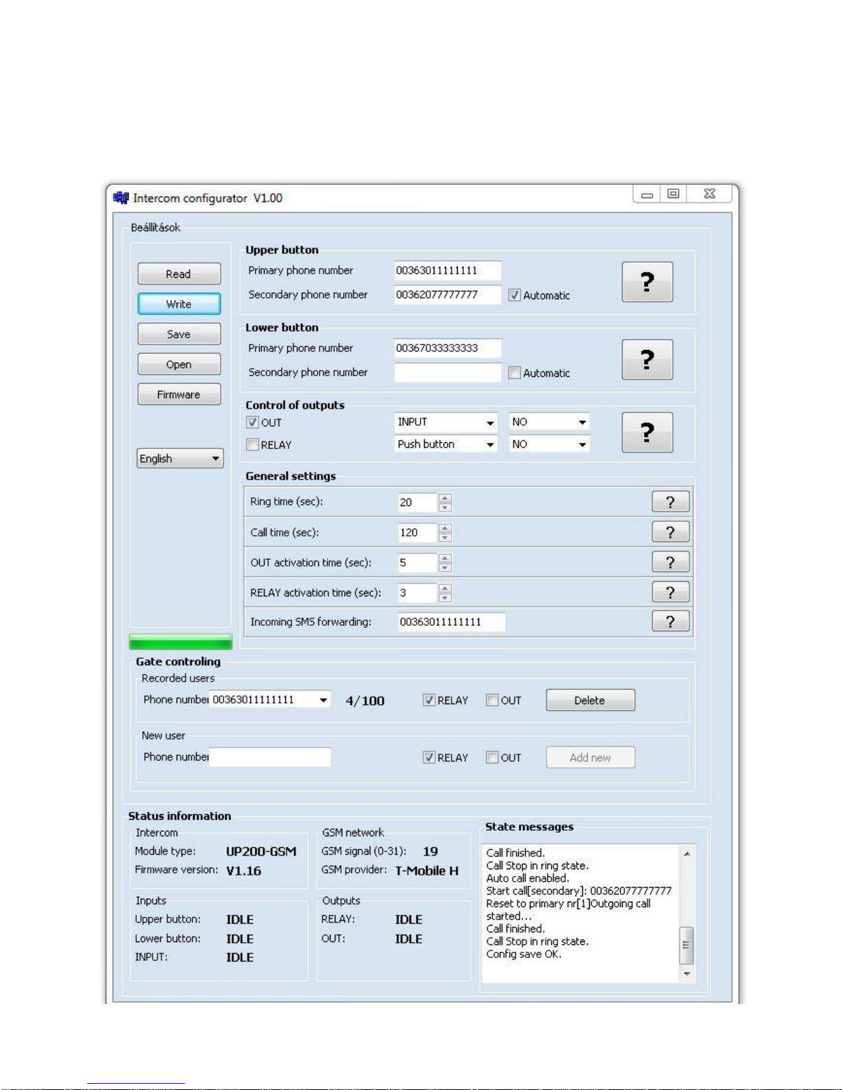Show help for Call time setting

pyautogui.click(x=670, y=532)
